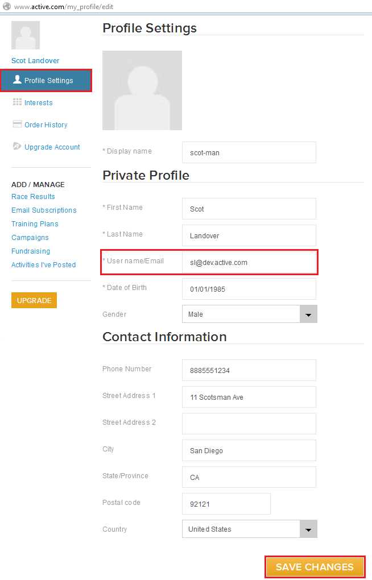Click the Interests grid icon

pyautogui.click(x=17, y=102)
